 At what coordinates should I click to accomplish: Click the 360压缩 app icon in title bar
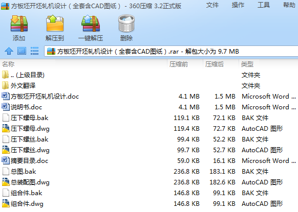(x=5, y=6)
